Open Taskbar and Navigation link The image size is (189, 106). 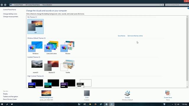(11, 97)
